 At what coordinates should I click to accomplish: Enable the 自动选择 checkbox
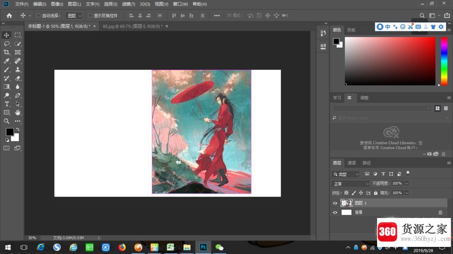38,15
